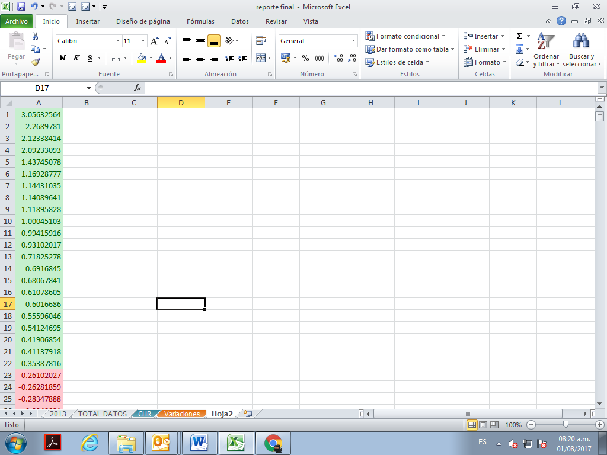Open the General number format dropdown

tap(353, 41)
